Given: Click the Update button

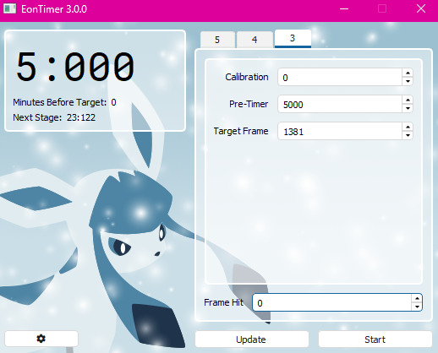Looking at the screenshot, I should pyautogui.click(x=252, y=339).
